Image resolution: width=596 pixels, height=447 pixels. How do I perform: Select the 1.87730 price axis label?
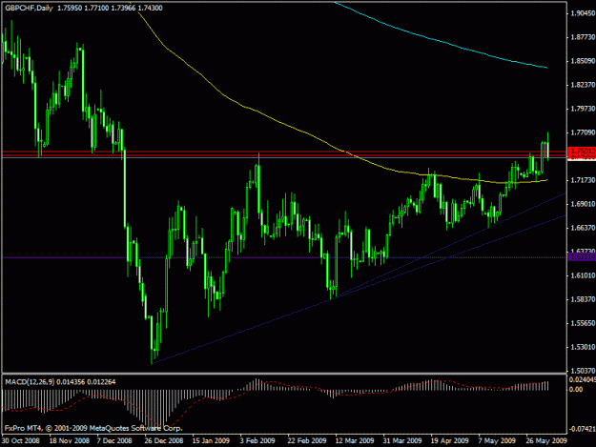[583, 37]
